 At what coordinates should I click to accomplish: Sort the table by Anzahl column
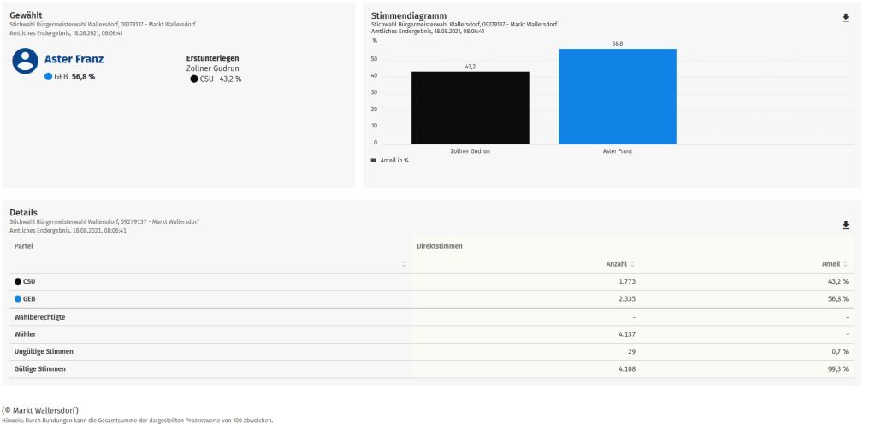pyautogui.click(x=632, y=264)
